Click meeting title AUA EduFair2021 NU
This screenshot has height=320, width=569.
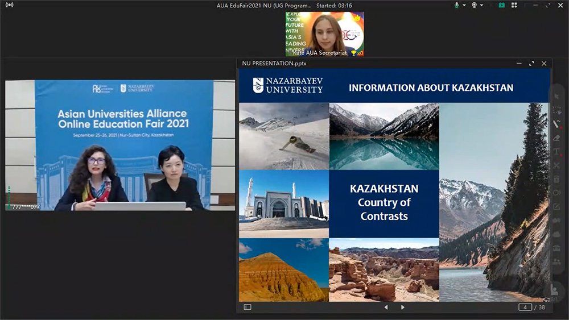tap(264, 6)
